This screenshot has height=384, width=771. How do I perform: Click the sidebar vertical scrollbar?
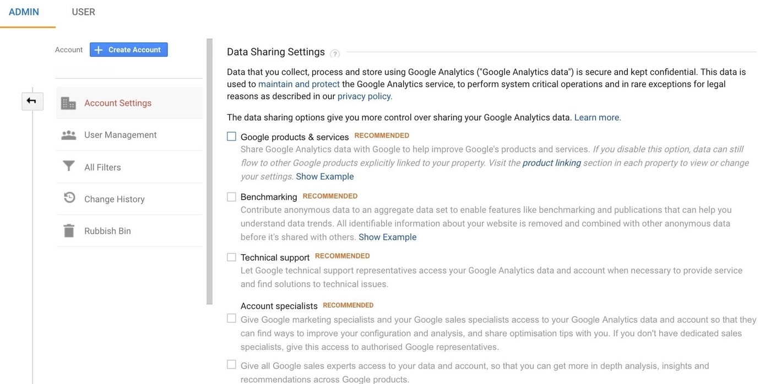coord(209,171)
